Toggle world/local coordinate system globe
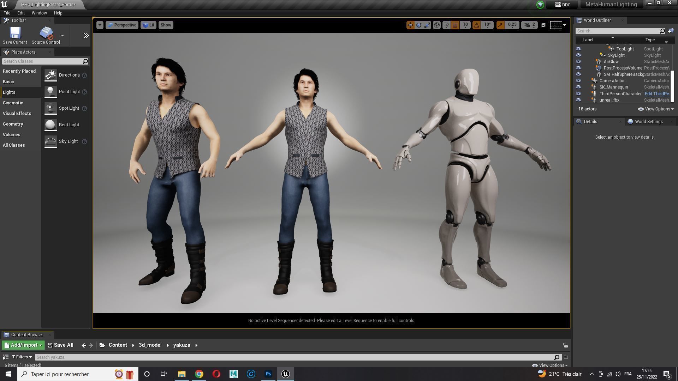This screenshot has width=678, height=381. [x=437, y=25]
